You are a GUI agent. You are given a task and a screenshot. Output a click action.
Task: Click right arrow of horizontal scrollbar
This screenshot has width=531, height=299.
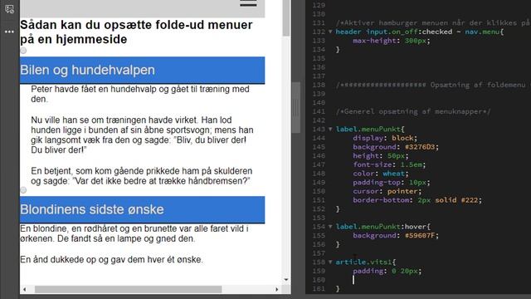coord(276,290)
